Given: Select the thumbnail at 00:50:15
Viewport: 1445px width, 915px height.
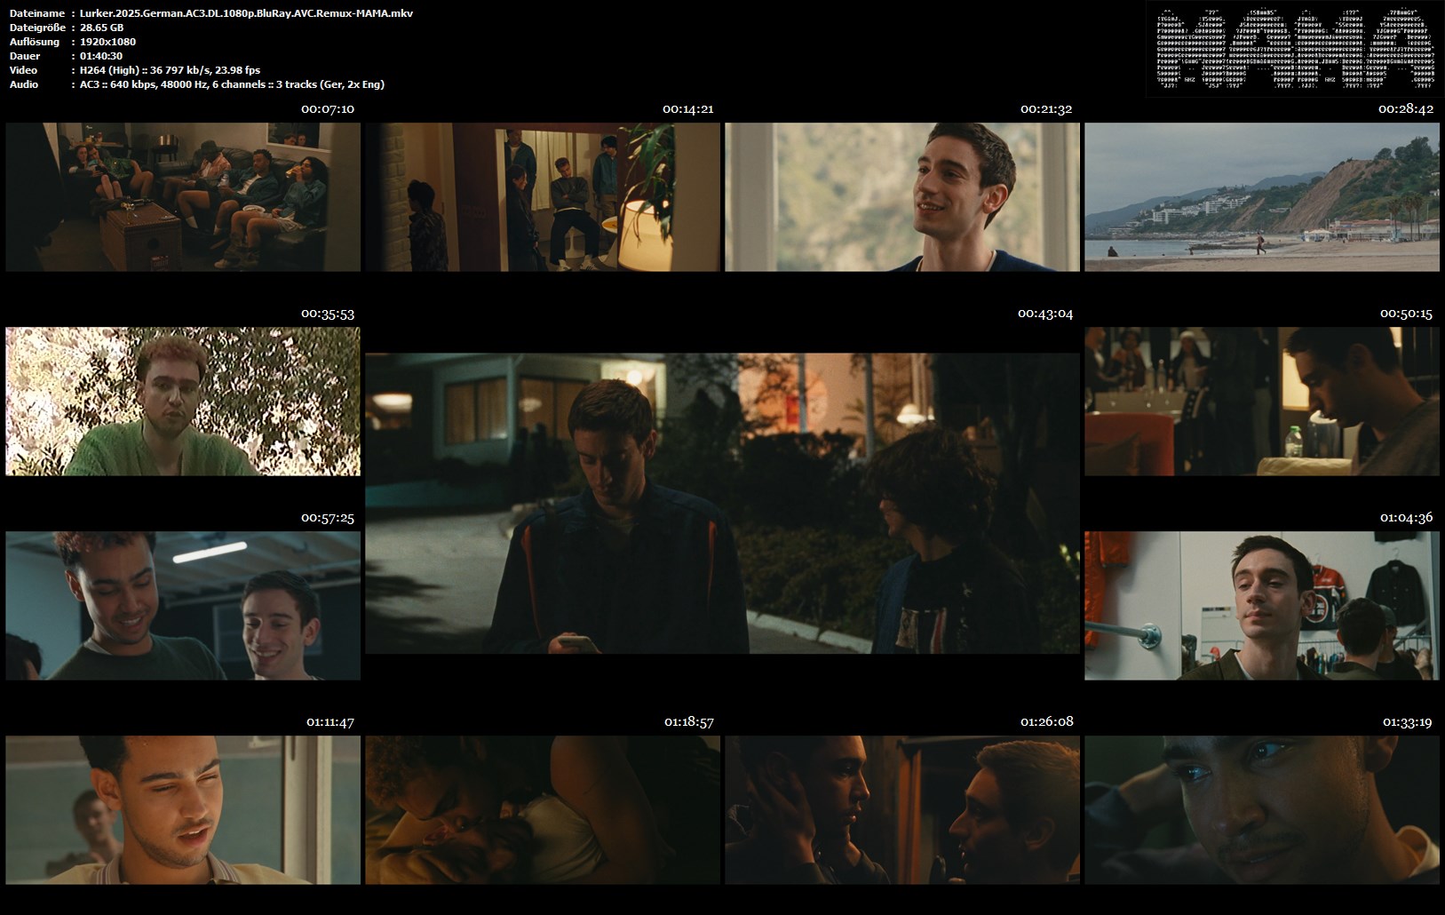Looking at the screenshot, I should click(x=1262, y=402).
